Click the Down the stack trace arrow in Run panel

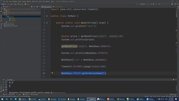point(6,85)
